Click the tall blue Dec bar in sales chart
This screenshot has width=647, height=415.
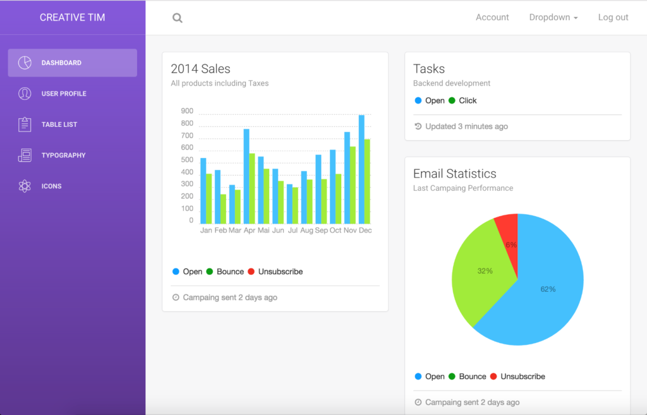click(361, 171)
